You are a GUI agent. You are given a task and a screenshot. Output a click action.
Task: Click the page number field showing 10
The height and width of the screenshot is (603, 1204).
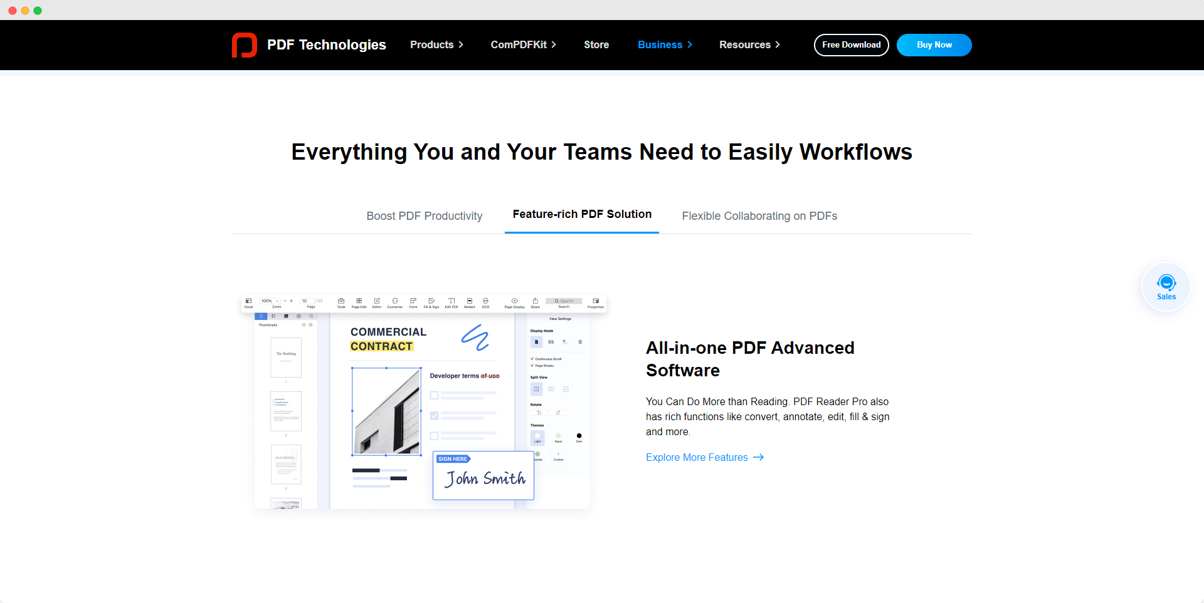pos(307,301)
